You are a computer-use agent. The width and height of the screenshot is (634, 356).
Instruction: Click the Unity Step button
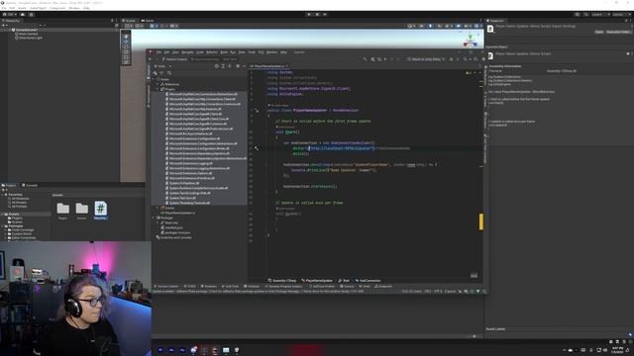click(325, 14)
